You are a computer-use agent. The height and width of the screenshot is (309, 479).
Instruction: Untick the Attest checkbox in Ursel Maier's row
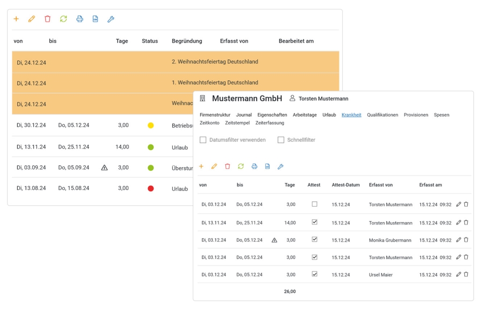[x=314, y=274]
